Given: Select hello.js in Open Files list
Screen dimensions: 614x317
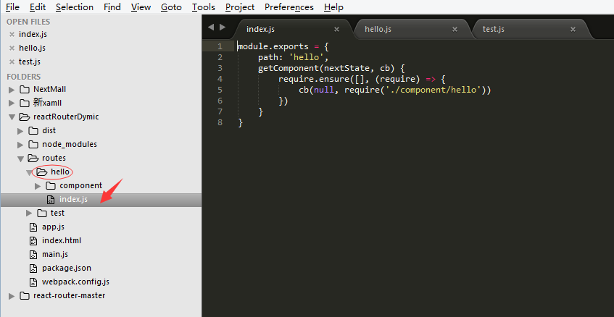Looking at the screenshot, I should 32,48.
